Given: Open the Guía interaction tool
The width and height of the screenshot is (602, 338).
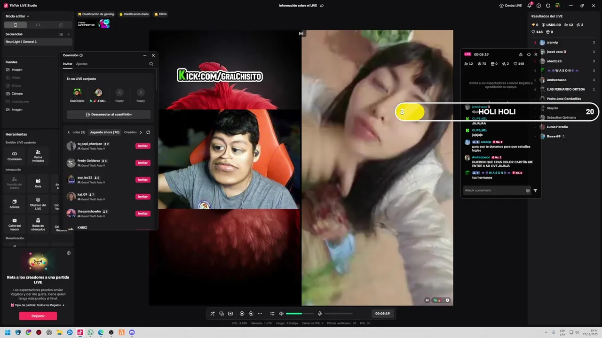Looking at the screenshot, I should tap(38, 183).
